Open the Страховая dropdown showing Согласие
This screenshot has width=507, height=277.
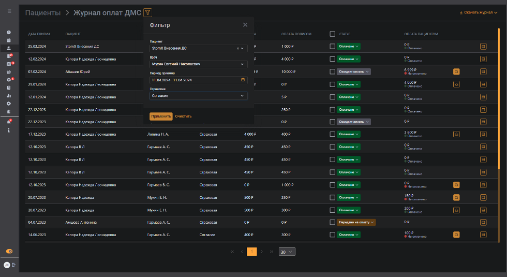point(199,96)
